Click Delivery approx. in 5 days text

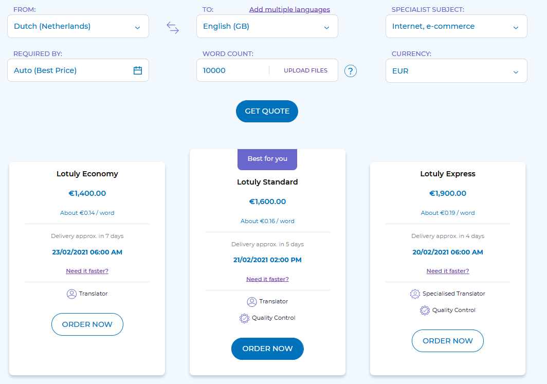267,244
